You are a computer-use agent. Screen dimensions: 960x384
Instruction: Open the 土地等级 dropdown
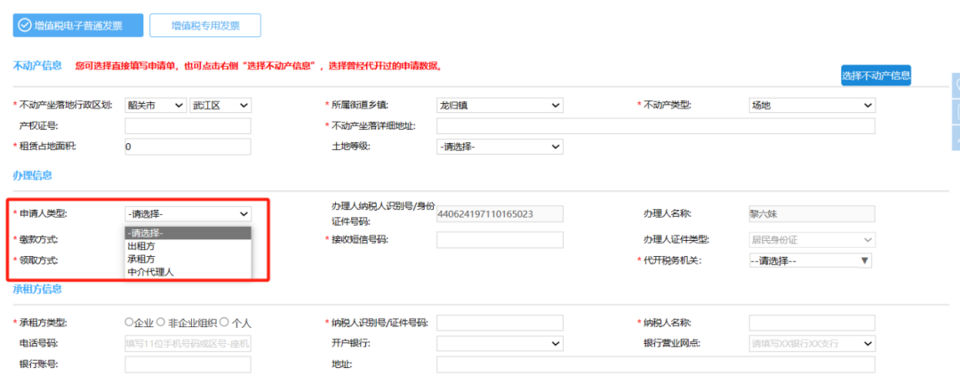pyautogui.click(x=500, y=147)
